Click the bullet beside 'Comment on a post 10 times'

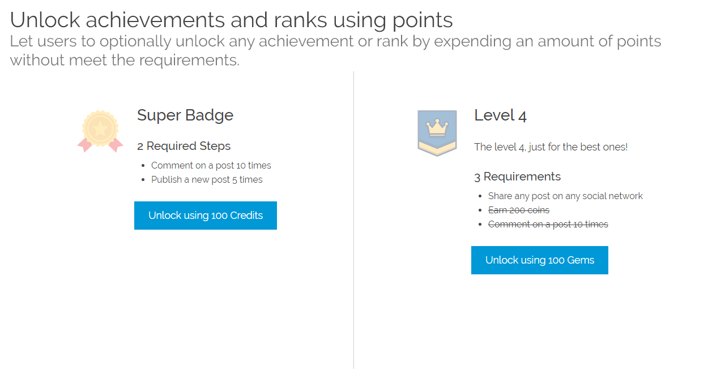tap(142, 165)
